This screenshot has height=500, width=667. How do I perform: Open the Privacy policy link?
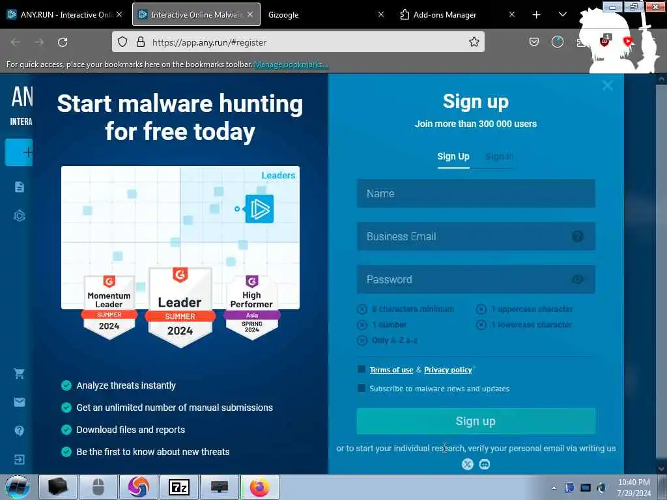tap(448, 370)
